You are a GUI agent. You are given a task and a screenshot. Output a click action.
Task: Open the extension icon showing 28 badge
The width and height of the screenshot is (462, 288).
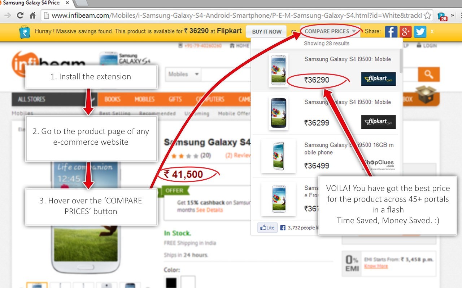pos(442,16)
